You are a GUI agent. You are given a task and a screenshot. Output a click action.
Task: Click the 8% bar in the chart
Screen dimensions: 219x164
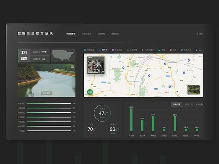(x=164, y=130)
